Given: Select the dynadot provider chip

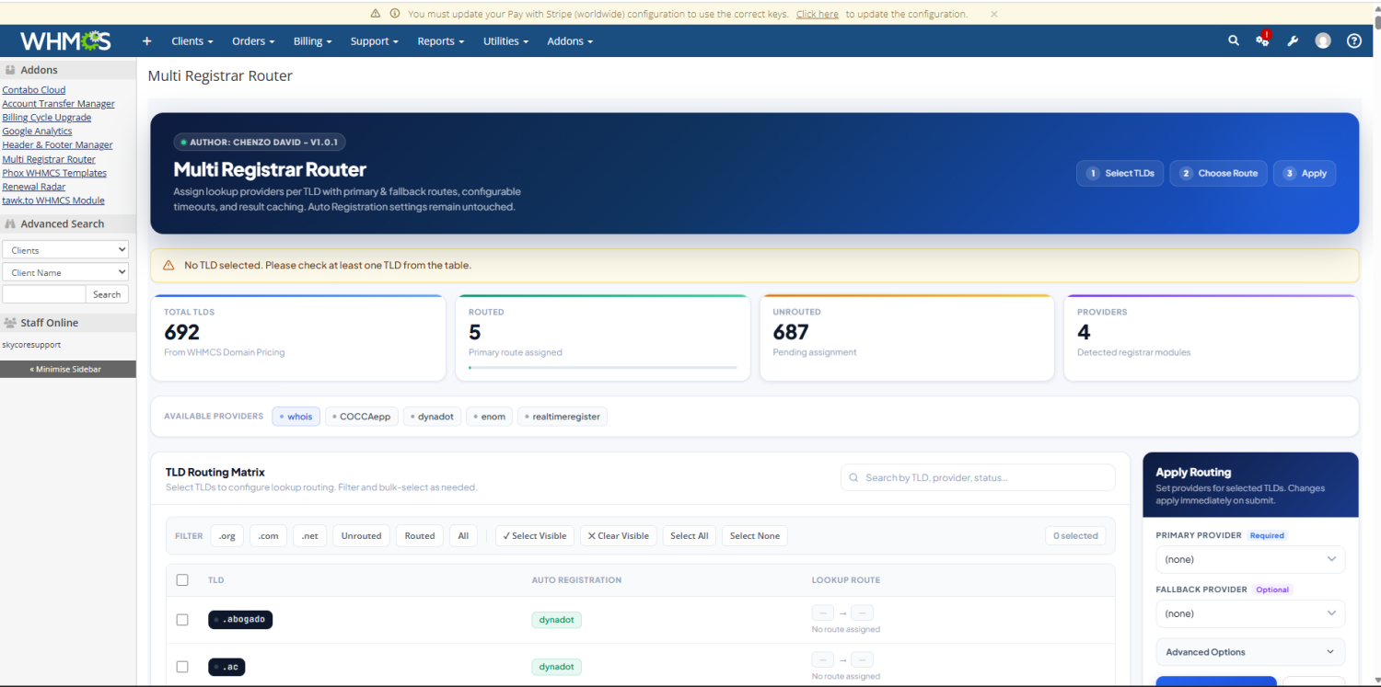Looking at the screenshot, I should pos(433,417).
